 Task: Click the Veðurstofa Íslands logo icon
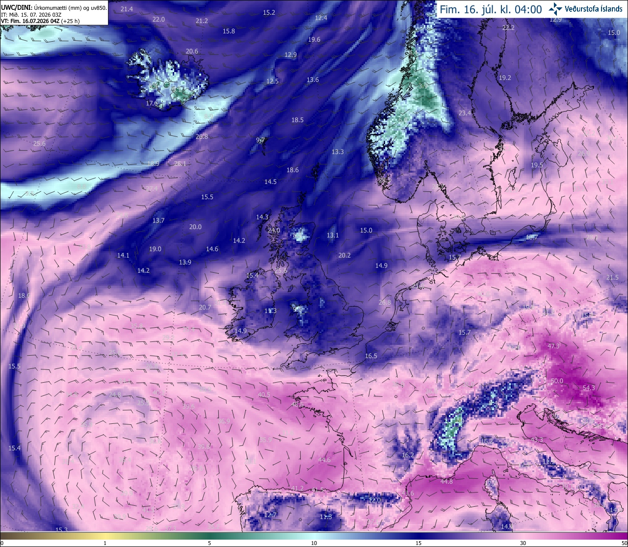point(555,8)
